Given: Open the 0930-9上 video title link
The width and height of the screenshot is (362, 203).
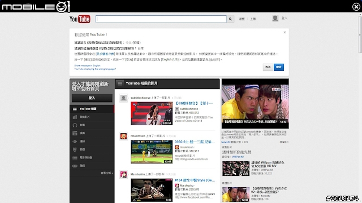Looking at the screenshot, I should tap(195, 142).
